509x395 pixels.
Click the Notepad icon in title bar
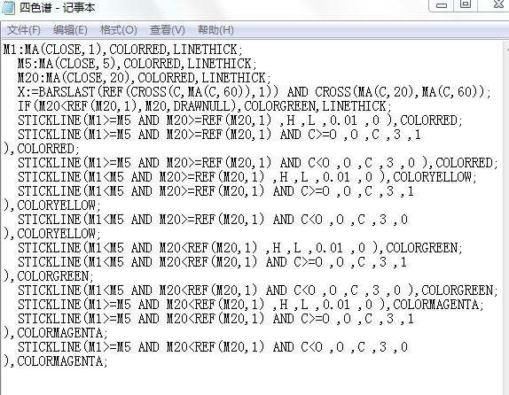click(8, 7)
